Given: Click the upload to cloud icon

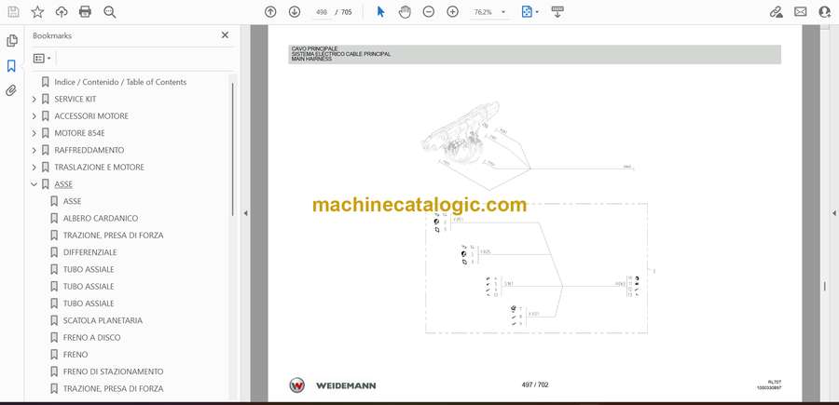Looking at the screenshot, I should [62, 12].
